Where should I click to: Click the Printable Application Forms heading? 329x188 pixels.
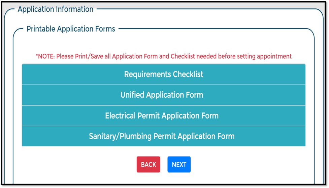coord(71,29)
